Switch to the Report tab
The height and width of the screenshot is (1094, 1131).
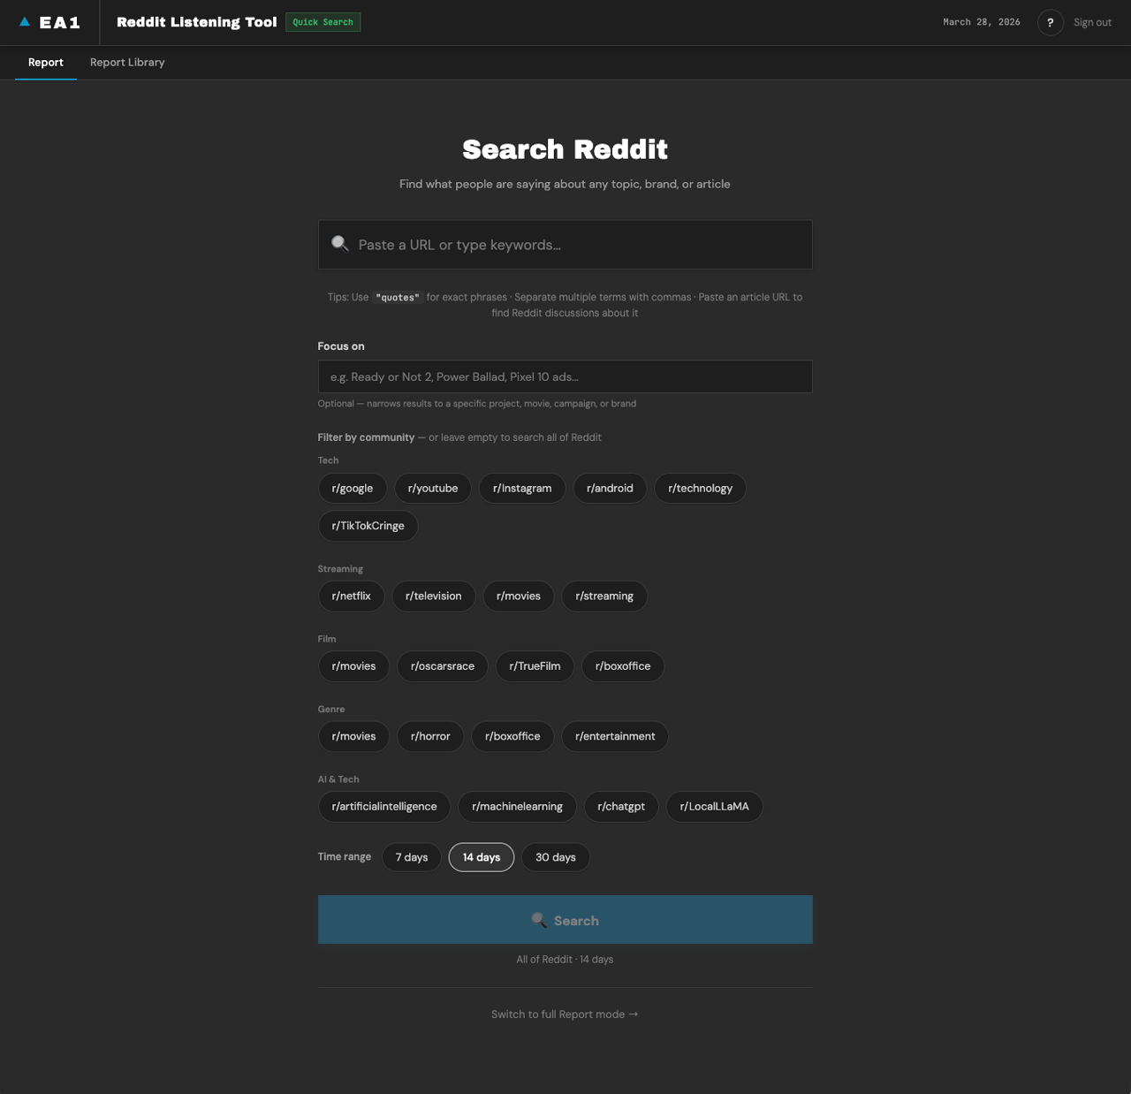[46, 63]
